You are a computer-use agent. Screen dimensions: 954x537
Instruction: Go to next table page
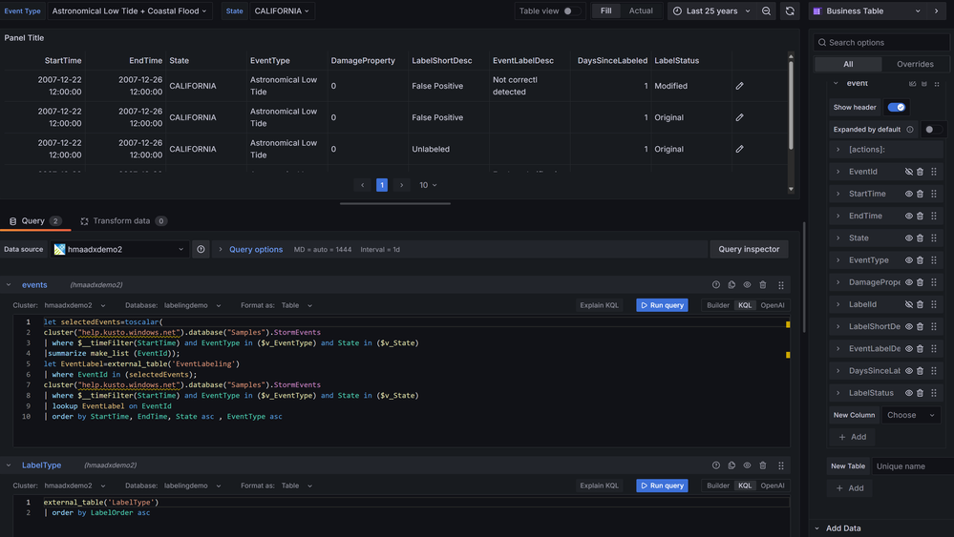click(401, 185)
